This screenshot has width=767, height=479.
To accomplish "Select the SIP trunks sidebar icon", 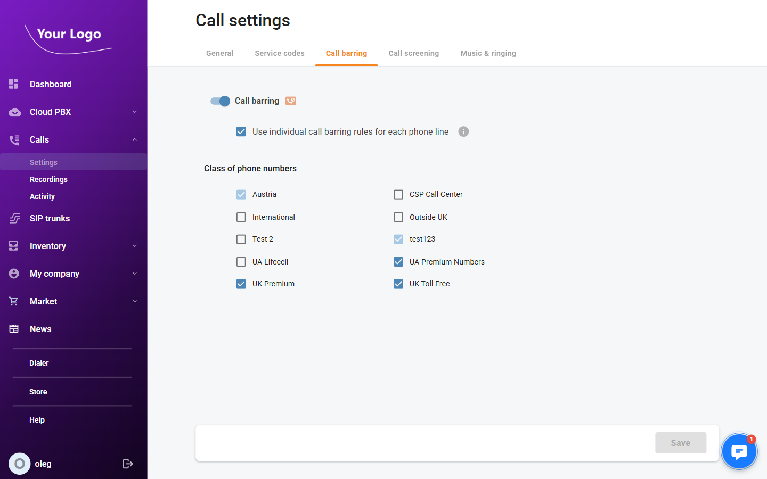I will [13, 218].
